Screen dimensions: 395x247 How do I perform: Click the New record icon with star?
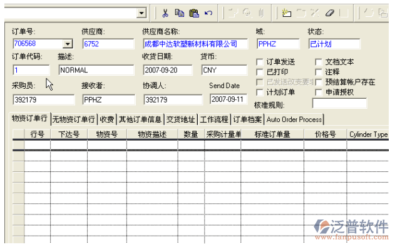[x=287, y=13]
